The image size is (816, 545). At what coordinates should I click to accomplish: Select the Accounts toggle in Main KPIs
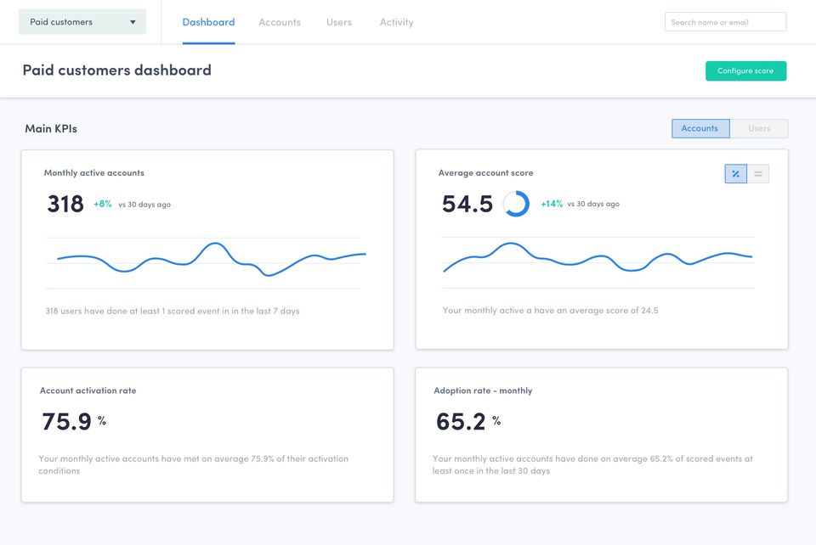(x=700, y=128)
